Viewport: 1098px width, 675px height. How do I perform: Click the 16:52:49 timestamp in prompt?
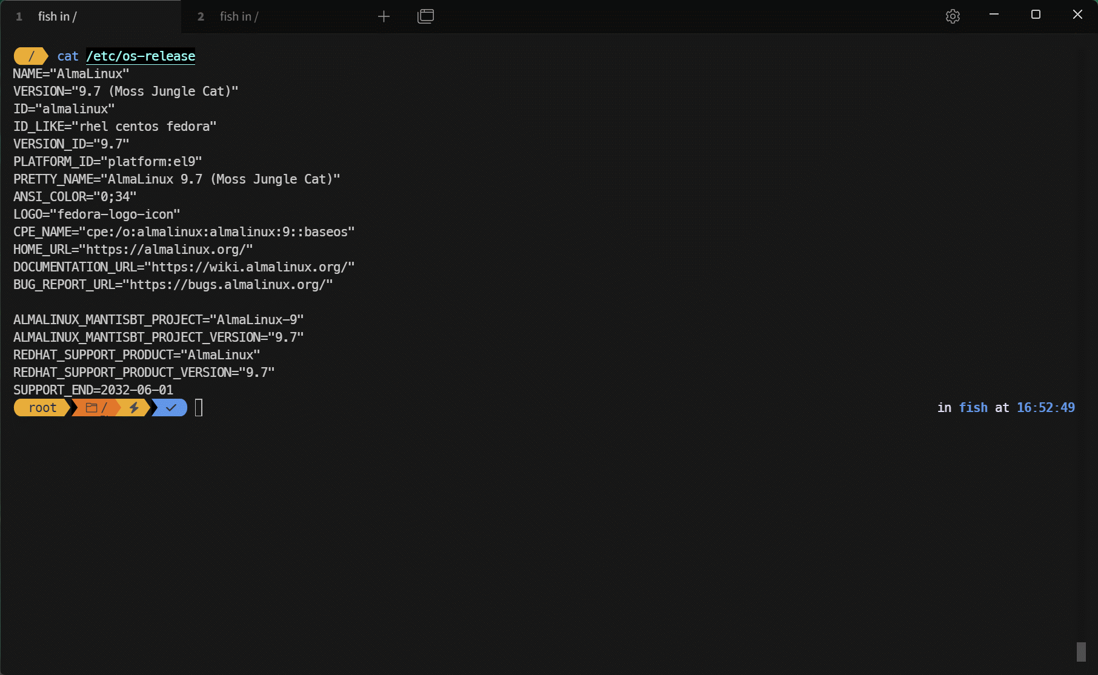point(1045,408)
